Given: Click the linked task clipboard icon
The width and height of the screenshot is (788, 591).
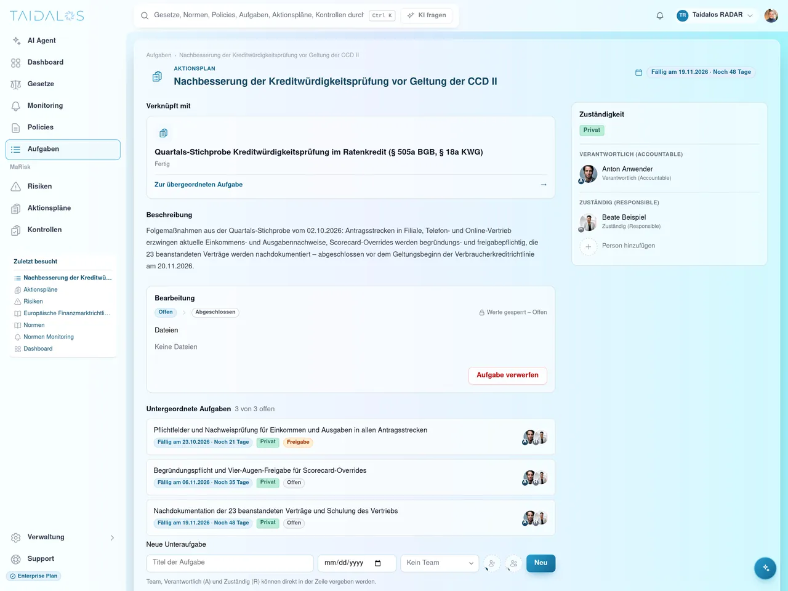Looking at the screenshot, I should click(x=163, y=133).
